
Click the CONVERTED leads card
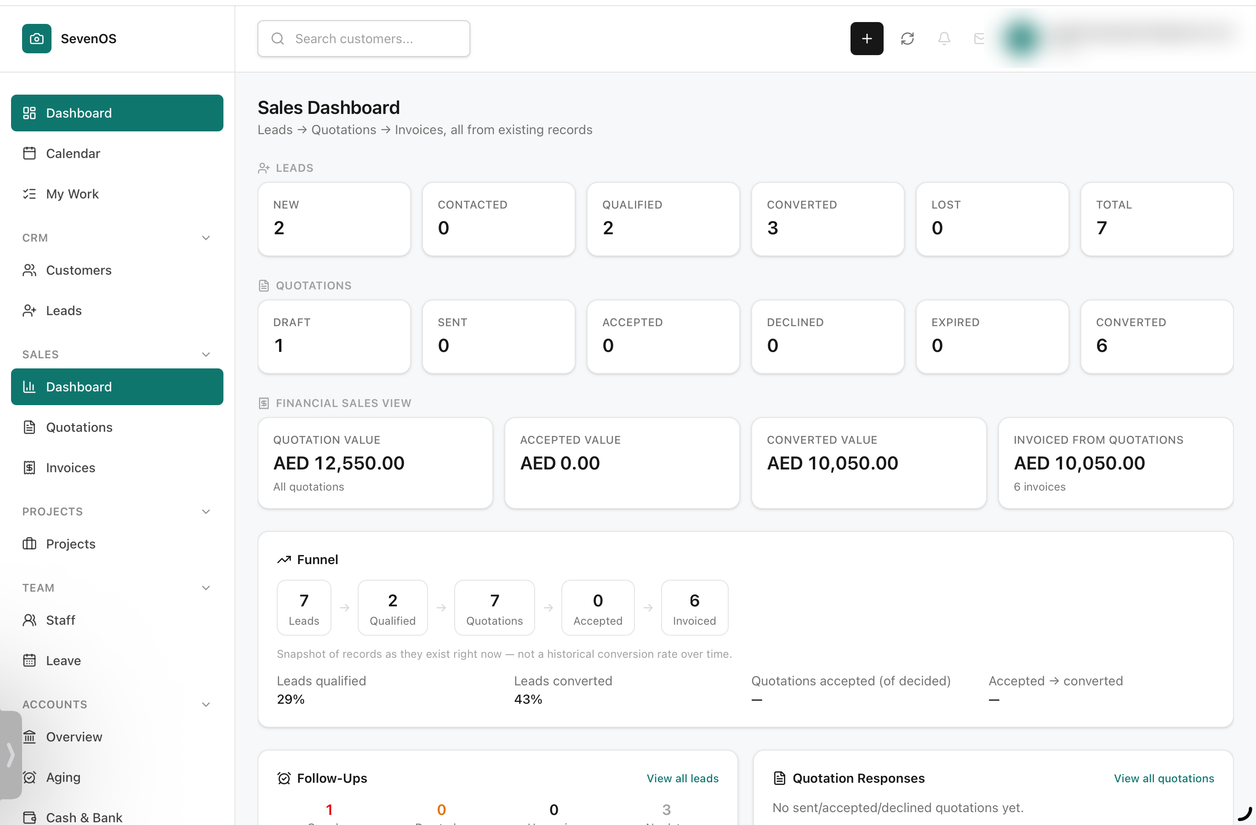[828, 219]
